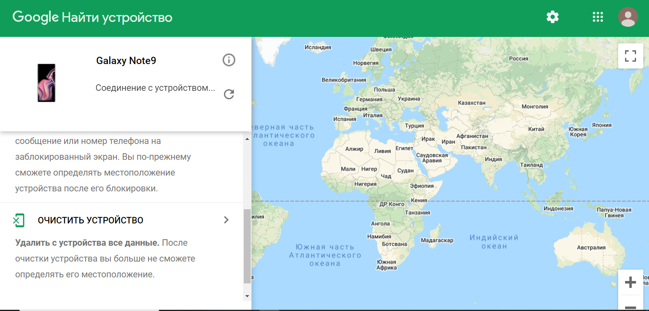Click the Таиланд label on map
This screenshot has width=649, height=311.
[531, 165]
